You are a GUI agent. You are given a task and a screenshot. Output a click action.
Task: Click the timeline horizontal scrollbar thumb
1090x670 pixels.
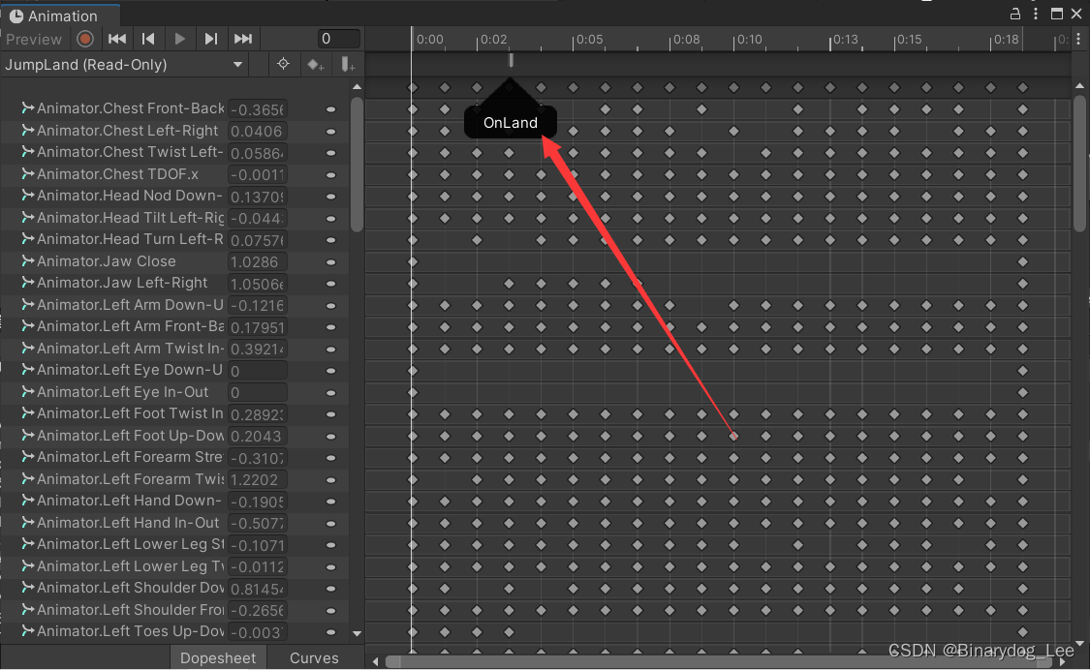[x=719, y=661]
